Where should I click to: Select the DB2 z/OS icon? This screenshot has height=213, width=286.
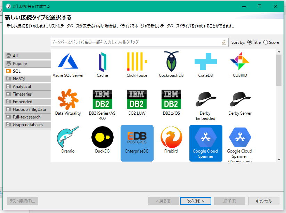click(x=171, y=99)
